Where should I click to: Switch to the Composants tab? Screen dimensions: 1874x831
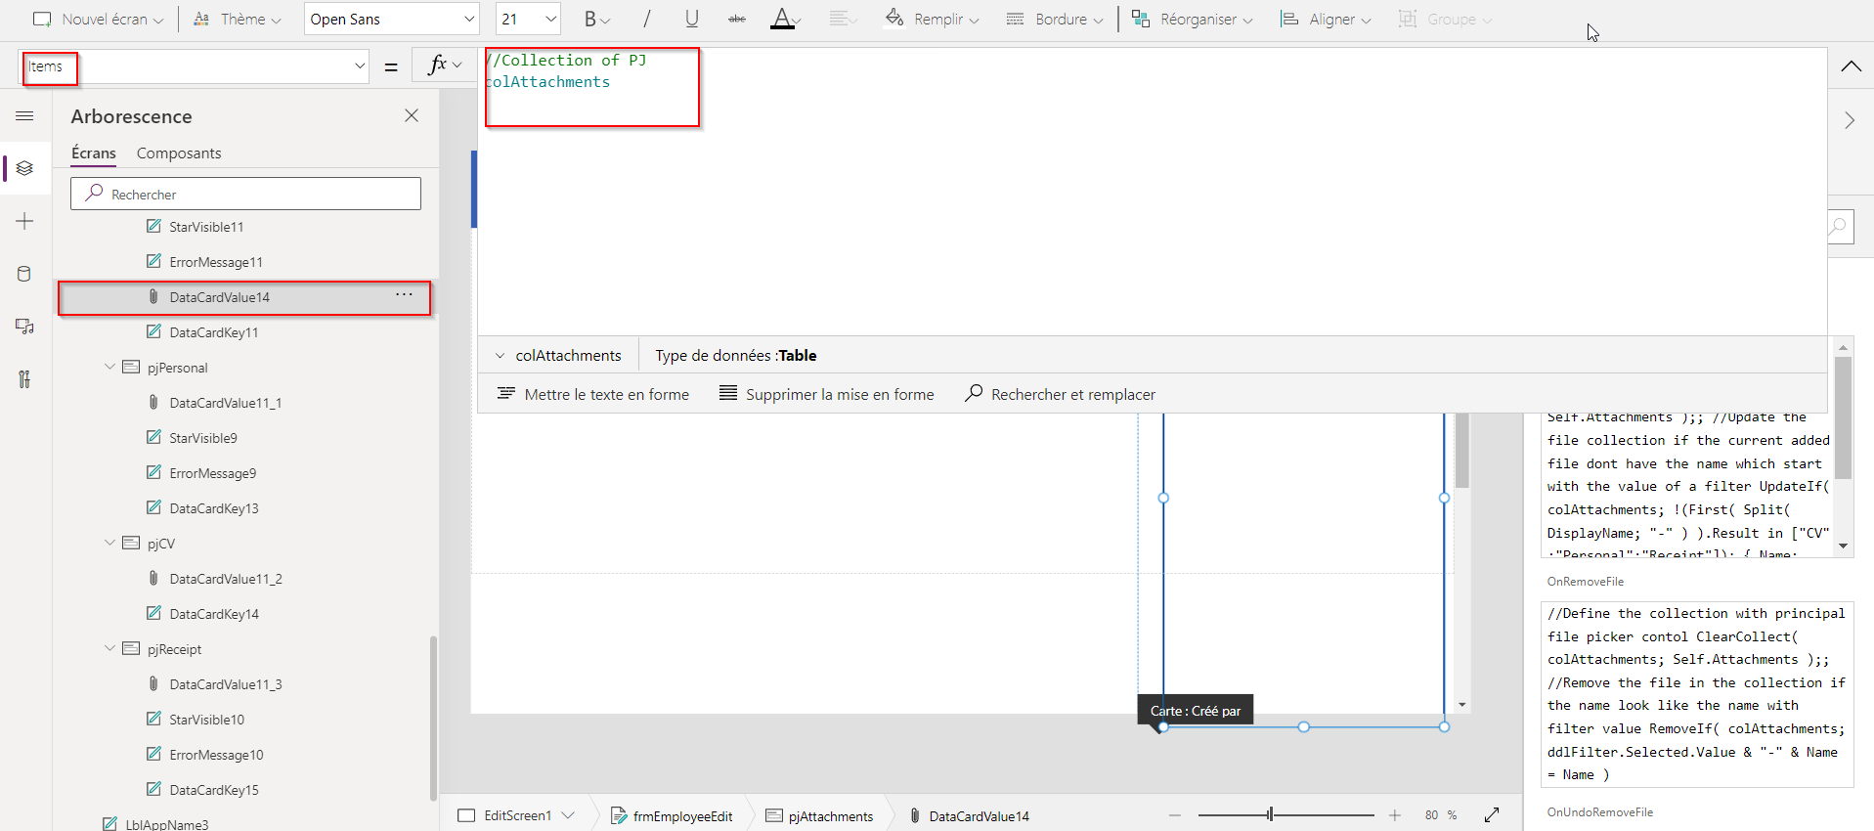179,153
